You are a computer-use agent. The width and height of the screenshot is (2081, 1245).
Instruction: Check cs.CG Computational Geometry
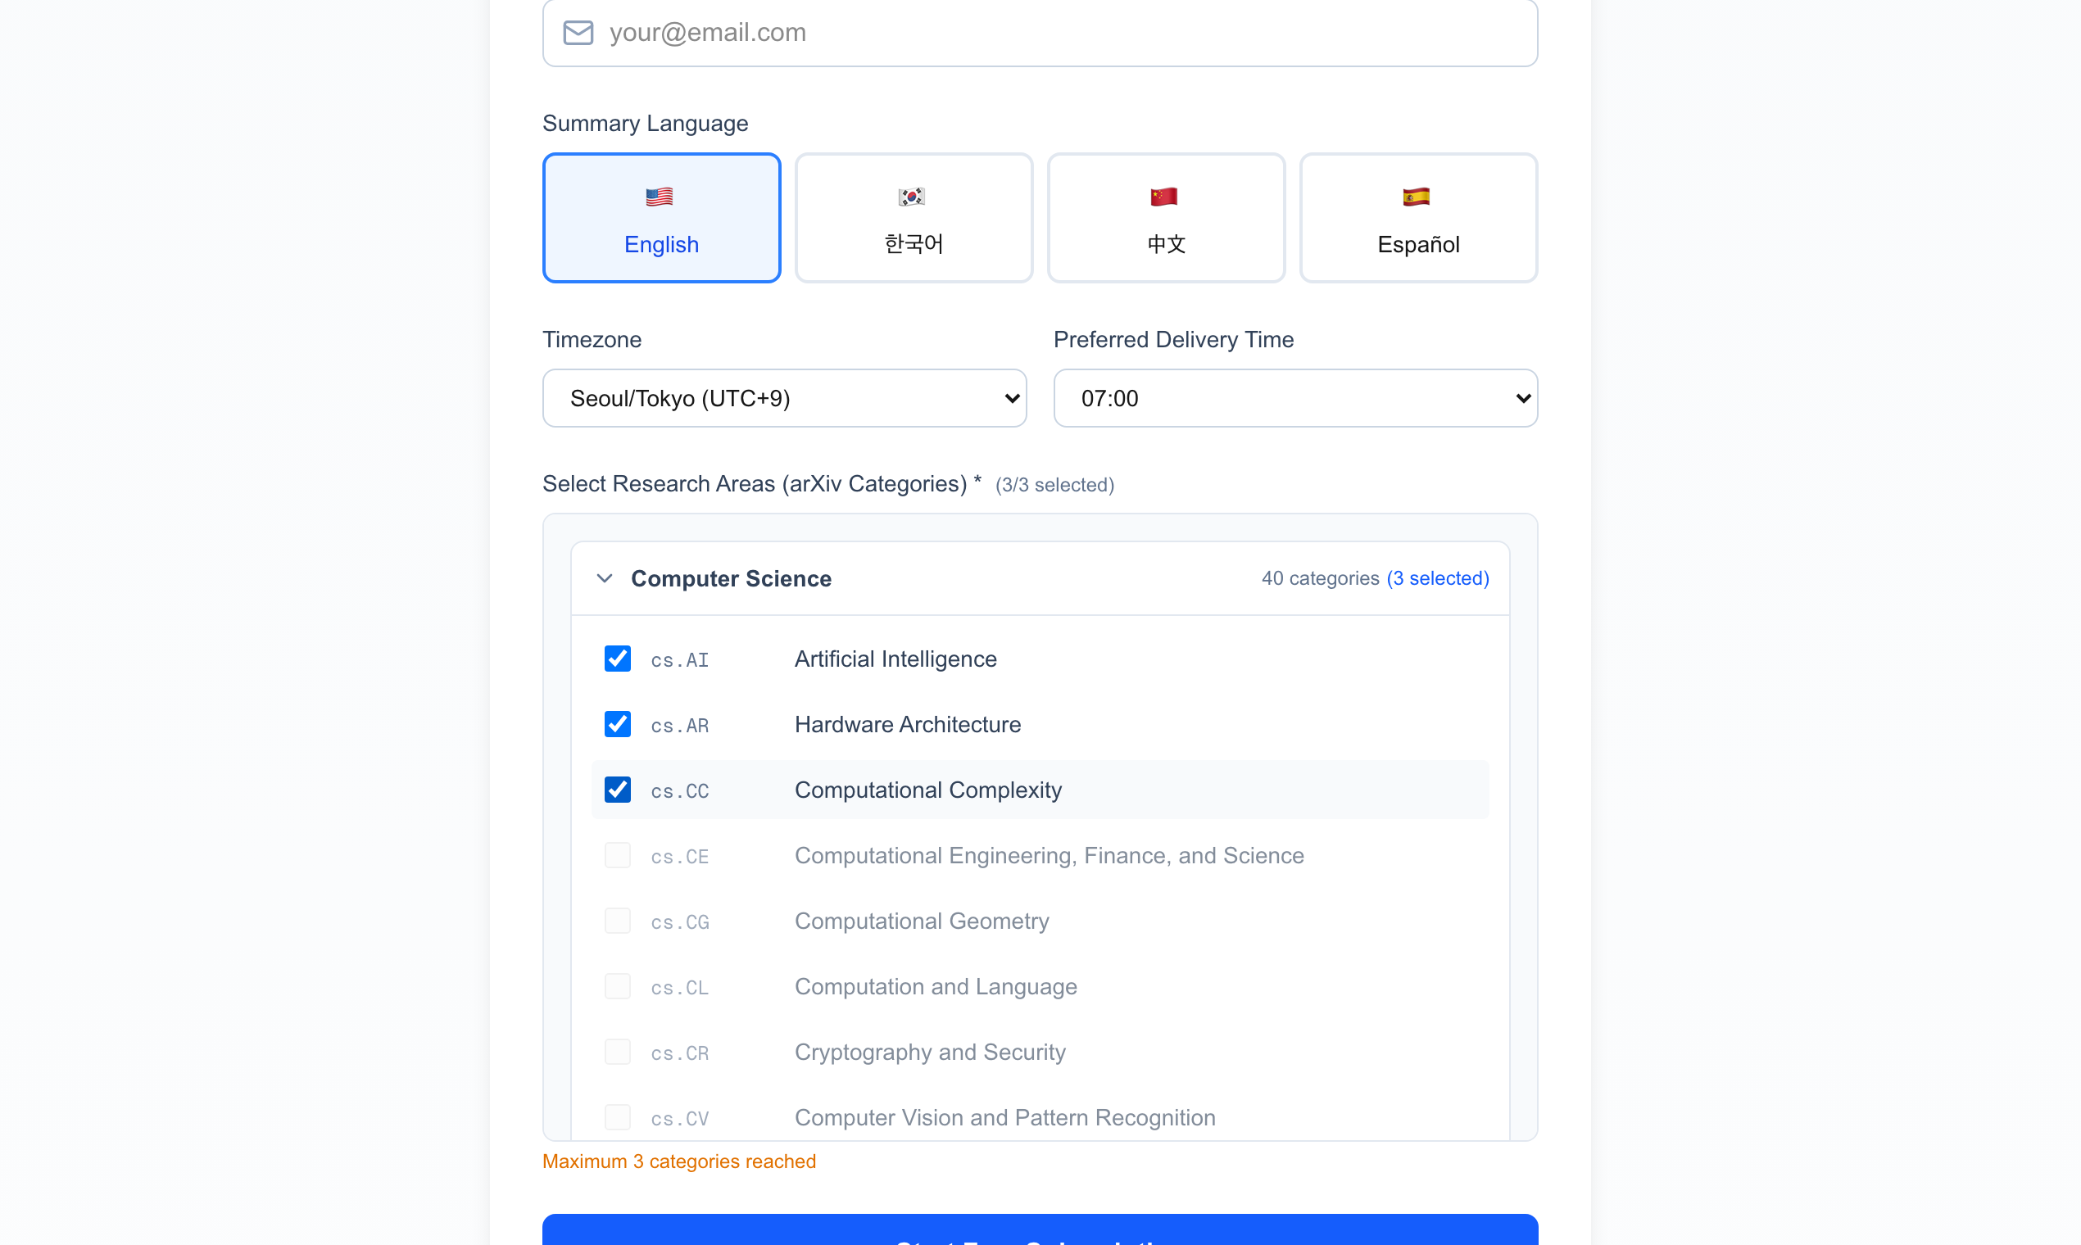click(617, 921)
